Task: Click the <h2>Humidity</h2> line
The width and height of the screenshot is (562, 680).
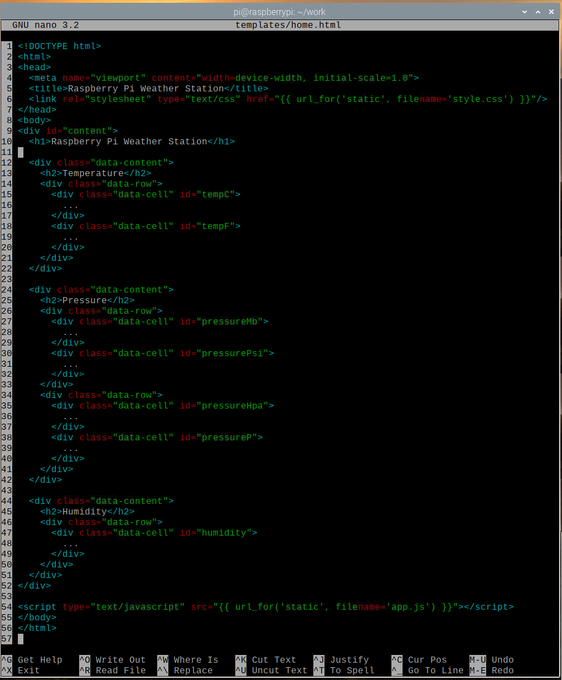Action: pyautogui.click(x=88, y=512)
